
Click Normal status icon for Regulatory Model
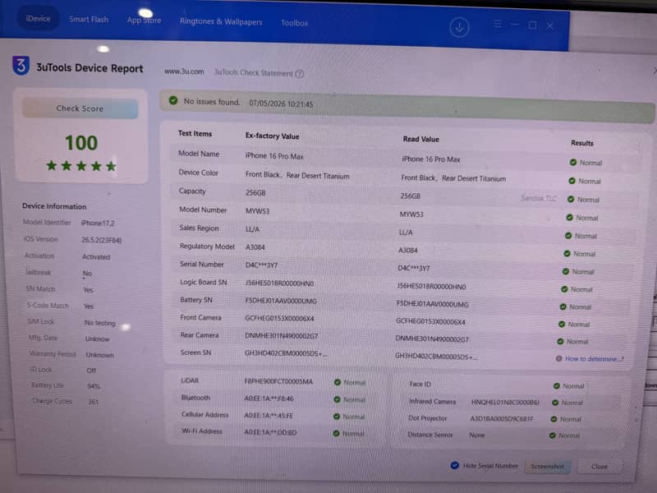567,254
